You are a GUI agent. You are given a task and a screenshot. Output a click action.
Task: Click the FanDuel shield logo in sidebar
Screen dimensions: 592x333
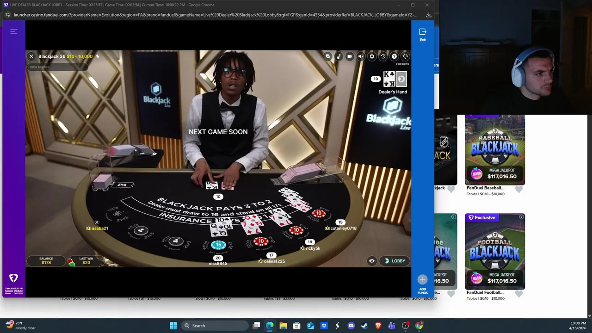click(13, 278)
